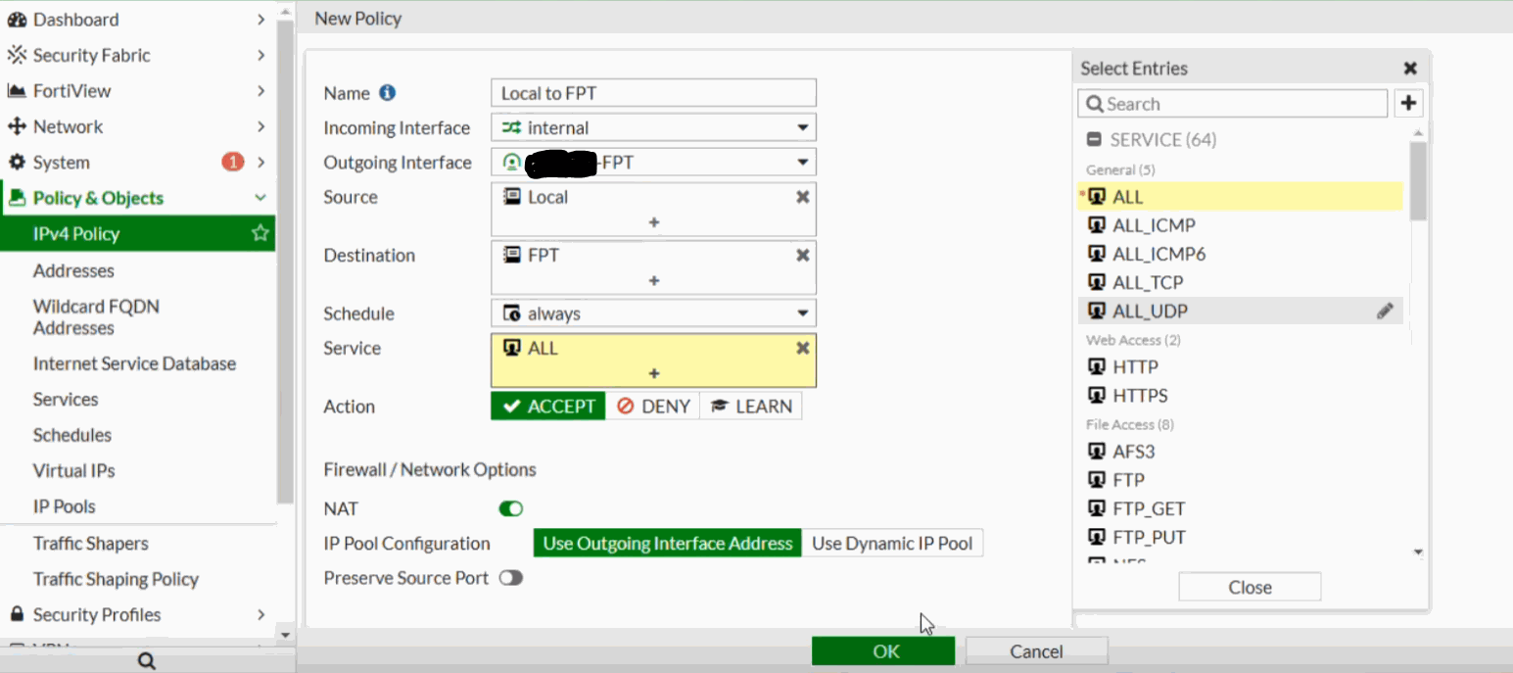Click the Dashboard speedometer icon

[17, 20]
